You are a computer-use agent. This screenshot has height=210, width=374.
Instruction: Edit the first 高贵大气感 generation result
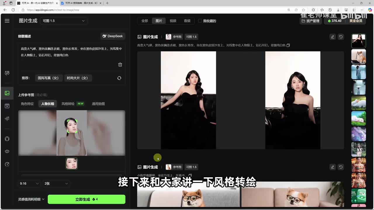click(x=333, y=37)
